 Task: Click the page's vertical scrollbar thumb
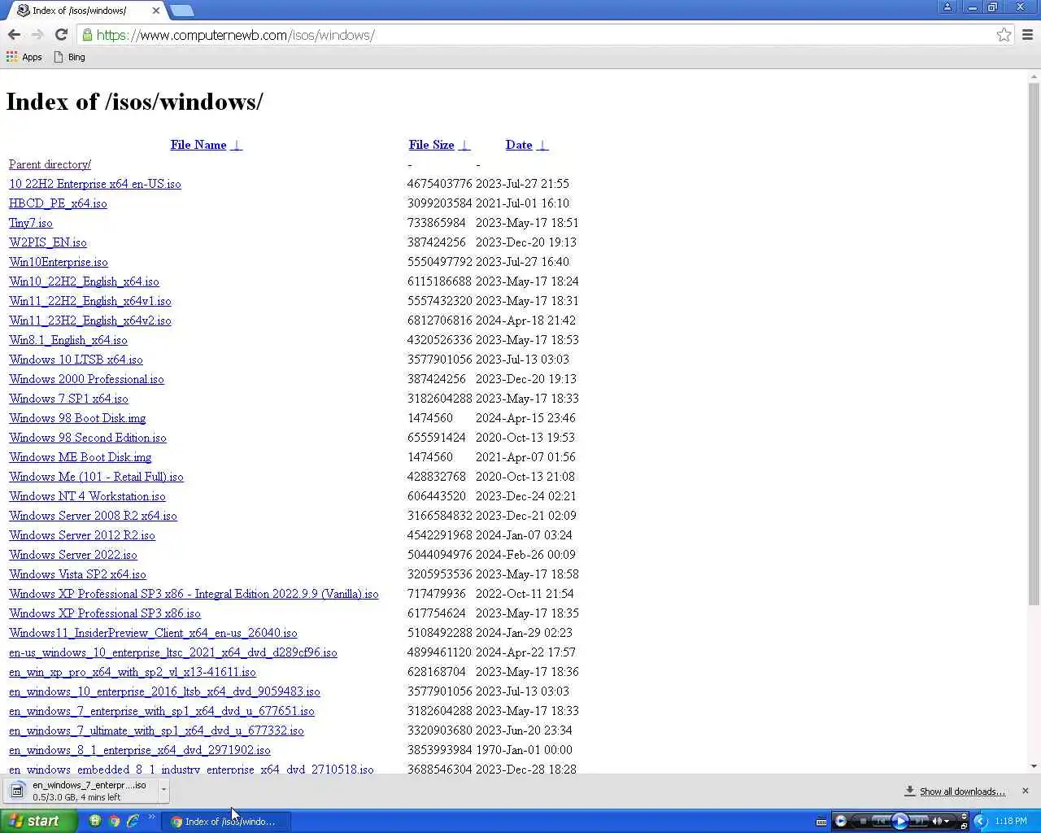pyautogui.click(x=1034, y=344)
